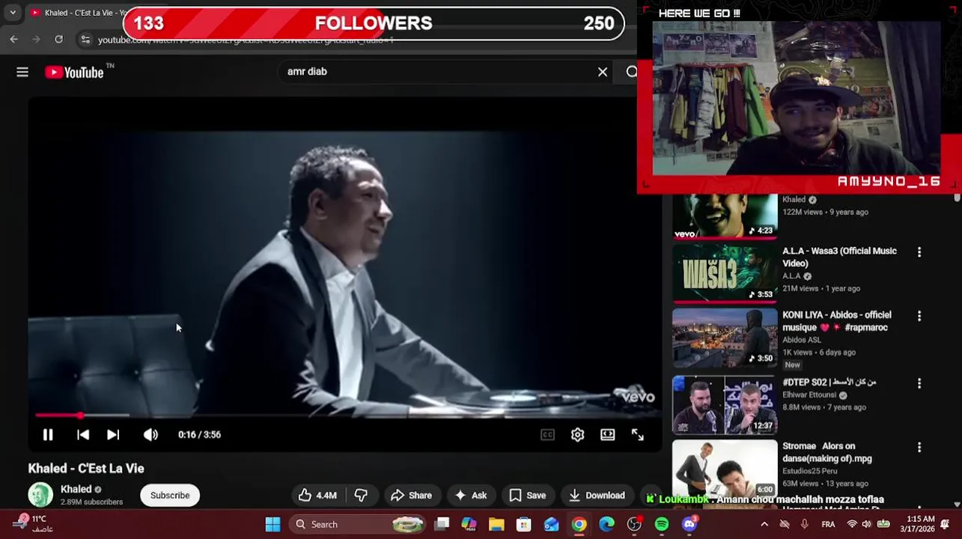Screen dimensions: 962x539
Task: Open Task View in taskbar
Action: pos(442,524)
